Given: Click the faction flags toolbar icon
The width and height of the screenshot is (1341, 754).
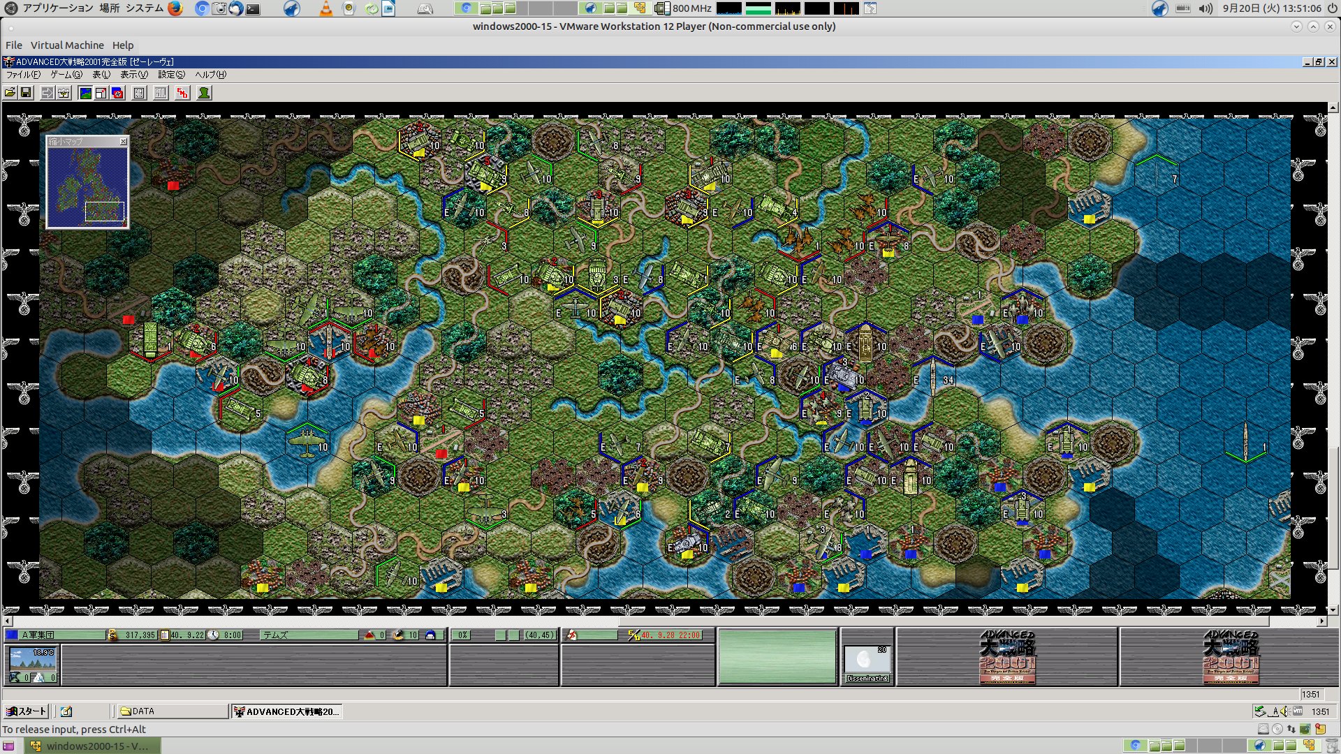Looking at the screenshot, I should pyautogui.click(x=118, y=93).
